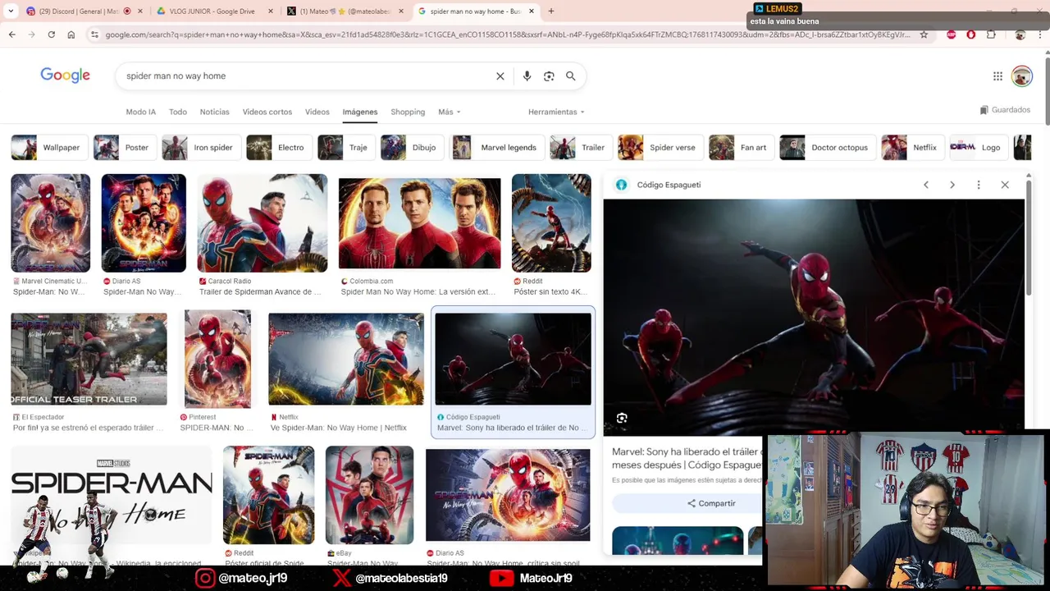
Task: Open the browser home page icon
Action: tap(71, 34)
